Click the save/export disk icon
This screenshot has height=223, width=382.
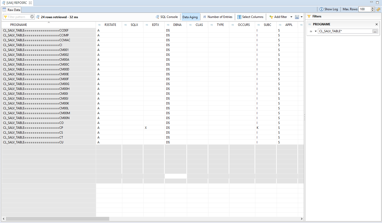click(x=297, y=17)
